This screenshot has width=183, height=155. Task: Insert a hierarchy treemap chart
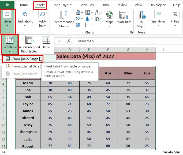88,13
